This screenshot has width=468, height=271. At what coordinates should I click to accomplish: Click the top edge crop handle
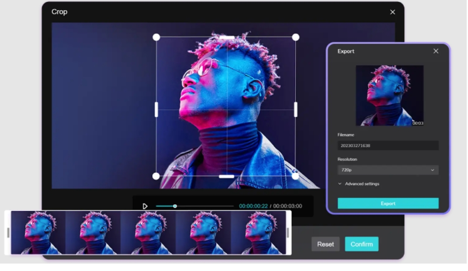226,38
